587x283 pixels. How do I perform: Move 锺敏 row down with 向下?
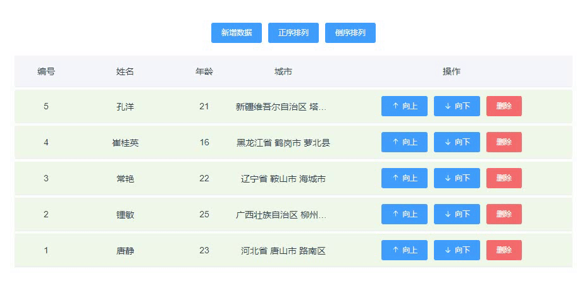[x=457, y=214]
